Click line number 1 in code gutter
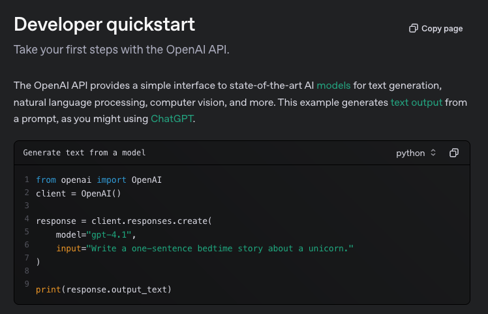Screen dimensions: 488x314 27,180
